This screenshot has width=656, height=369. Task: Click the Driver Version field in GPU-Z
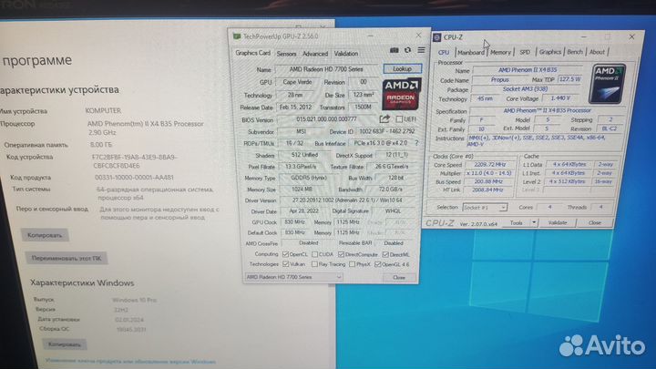click(347, 200)
